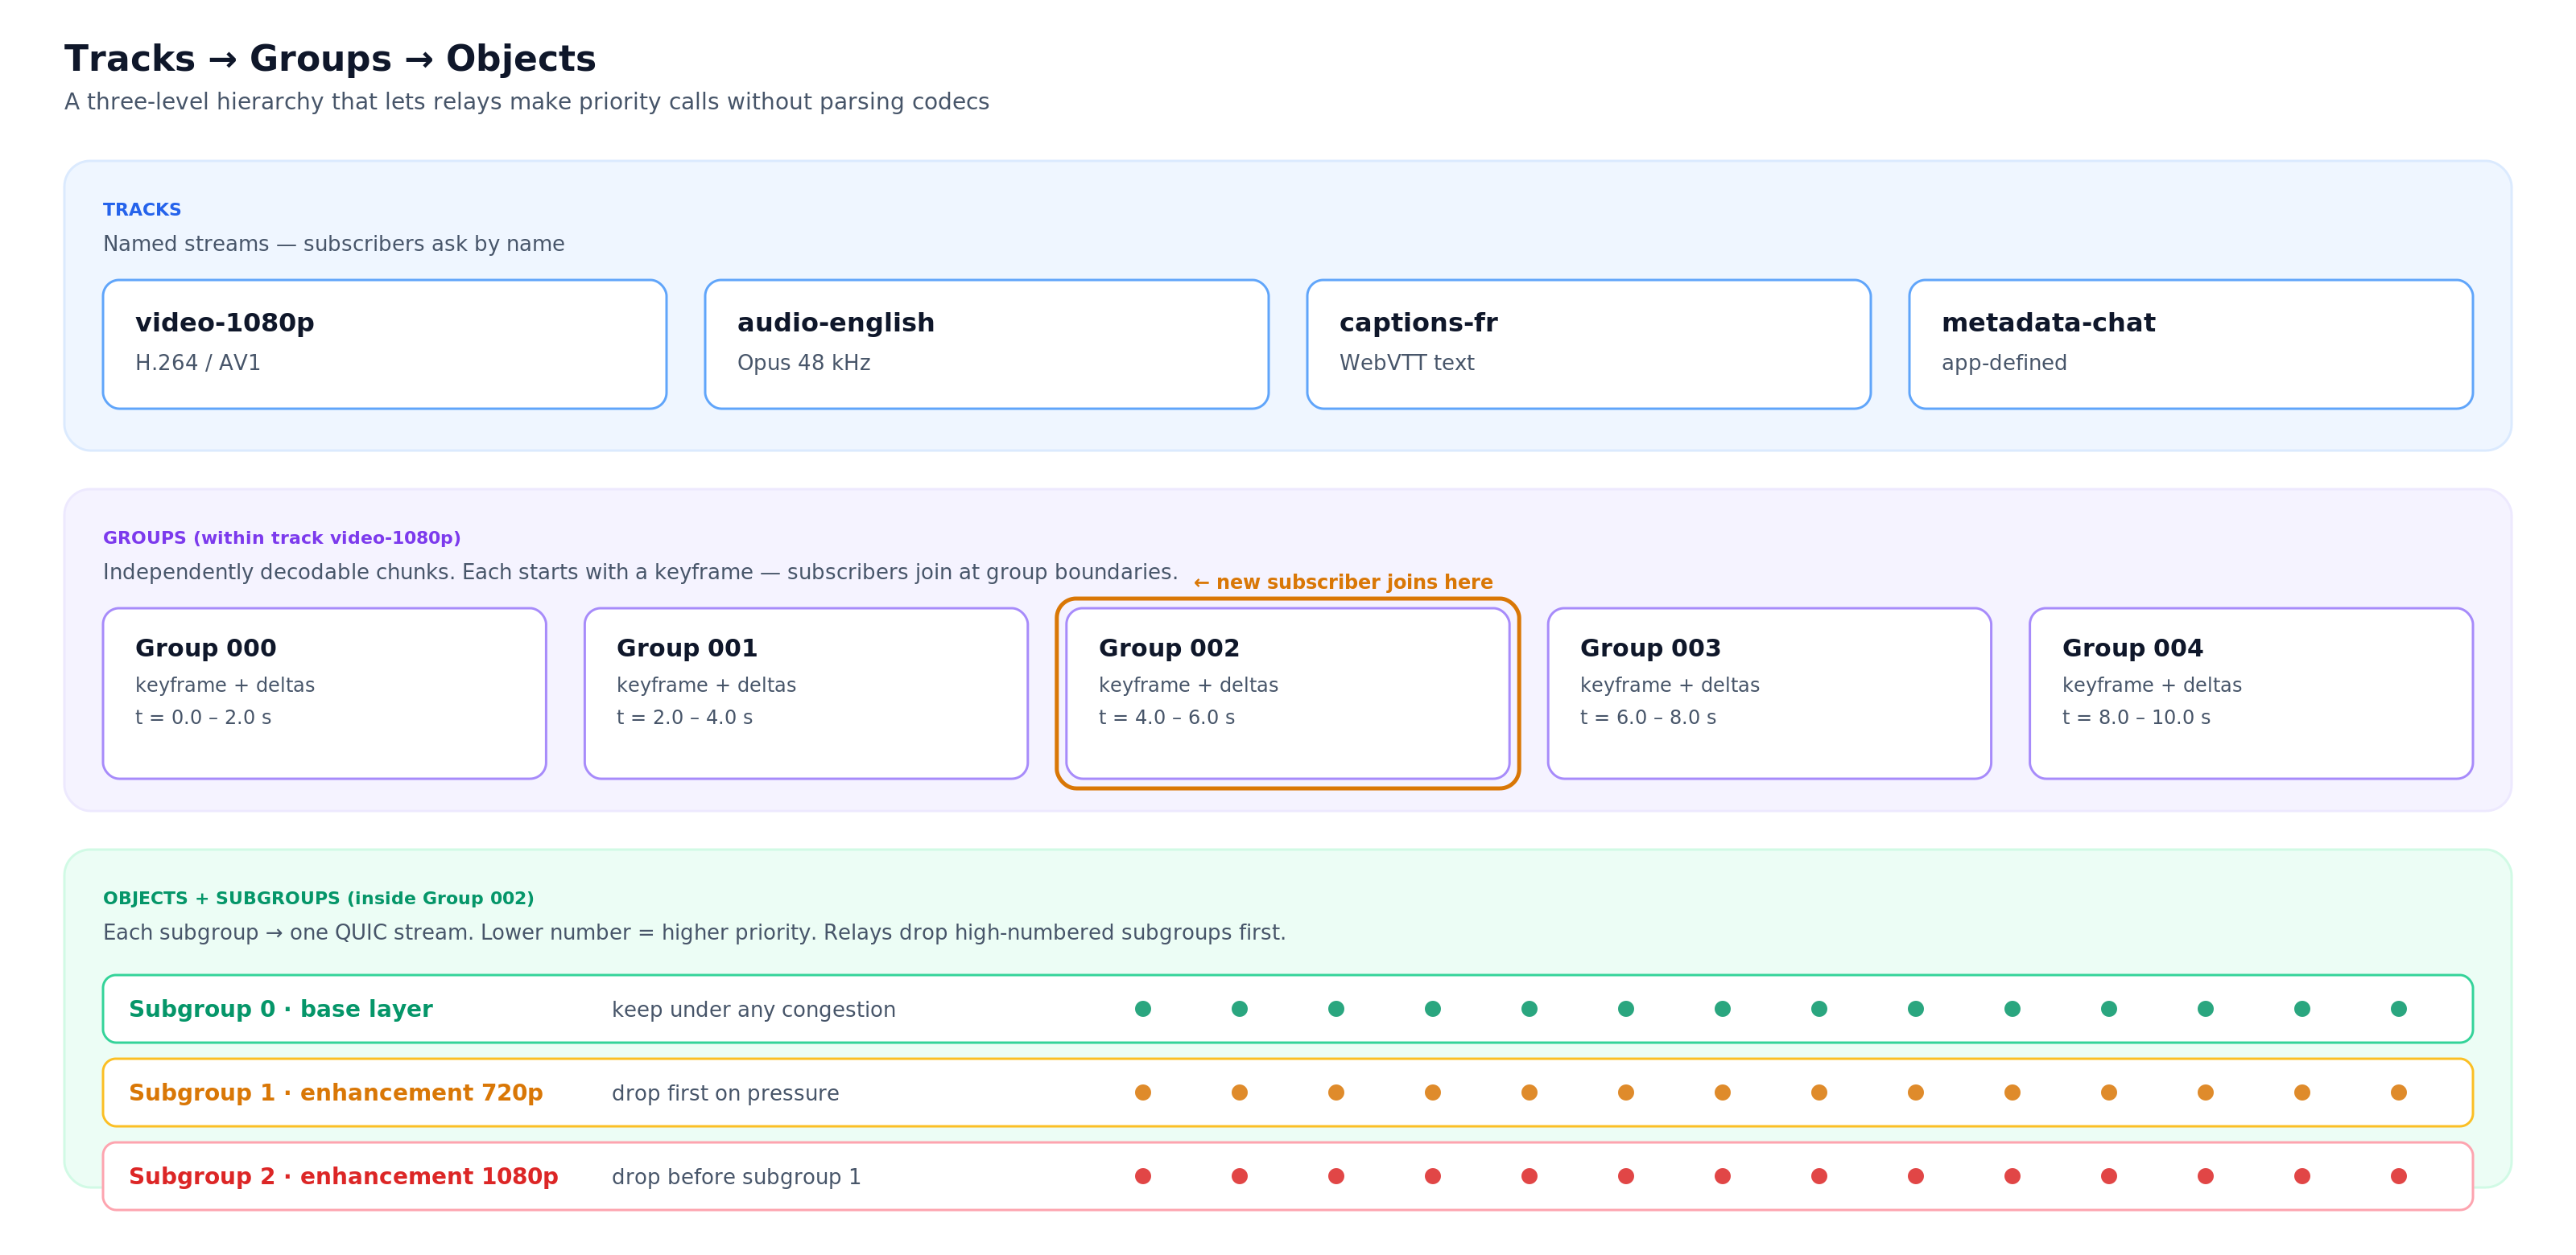
Task: Click the new subscriber joins here annotation
Action: tap(1342, 582)
